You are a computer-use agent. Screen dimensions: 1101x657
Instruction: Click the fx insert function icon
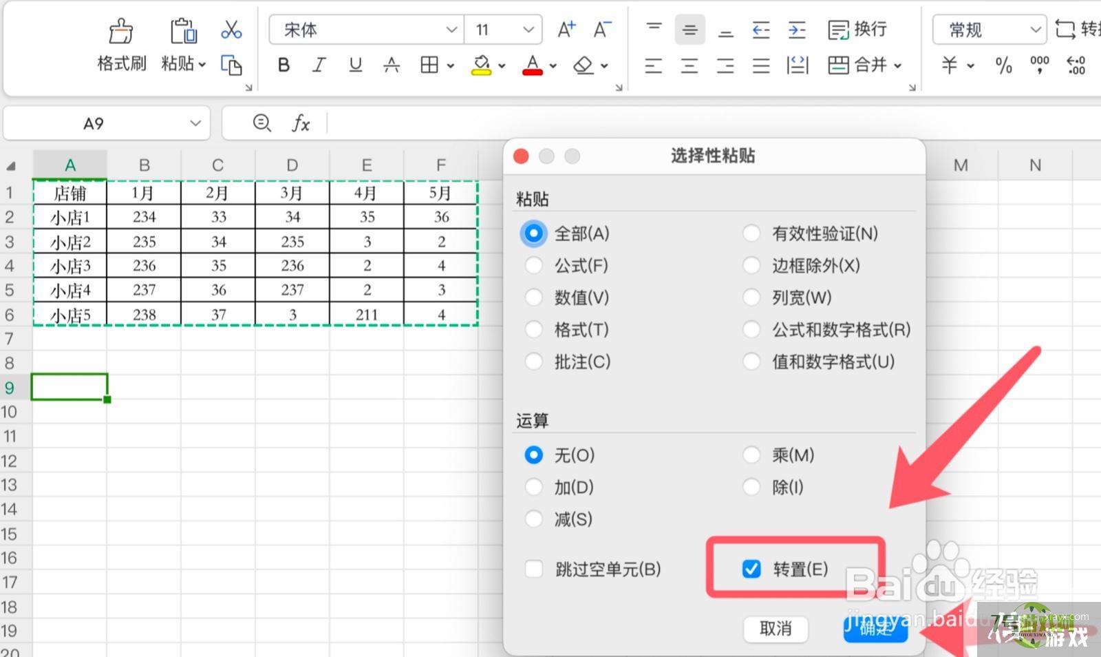tap(301, 123)
